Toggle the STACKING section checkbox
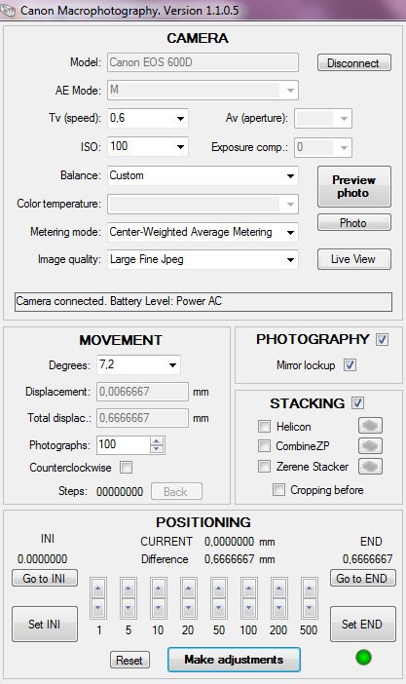 pyautogui.click(x=357, y=402)
